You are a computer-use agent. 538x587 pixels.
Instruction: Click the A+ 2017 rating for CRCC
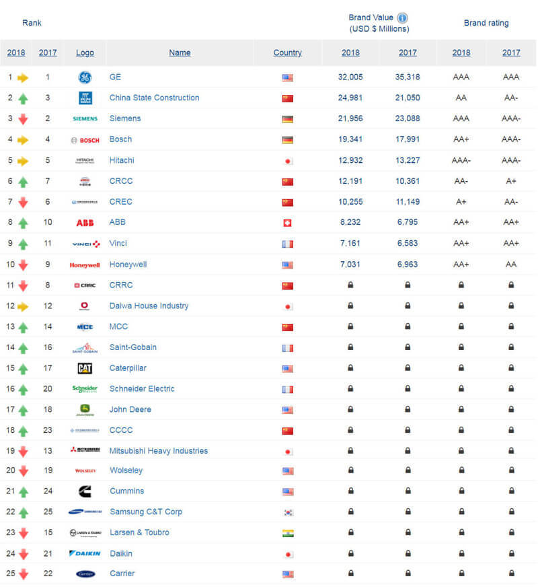511,181
